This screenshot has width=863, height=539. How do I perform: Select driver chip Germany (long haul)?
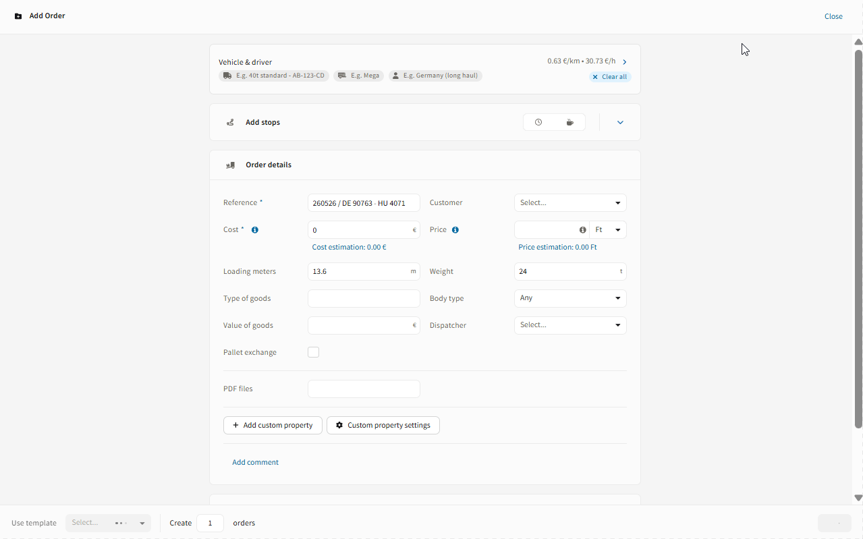click(435, 76)
